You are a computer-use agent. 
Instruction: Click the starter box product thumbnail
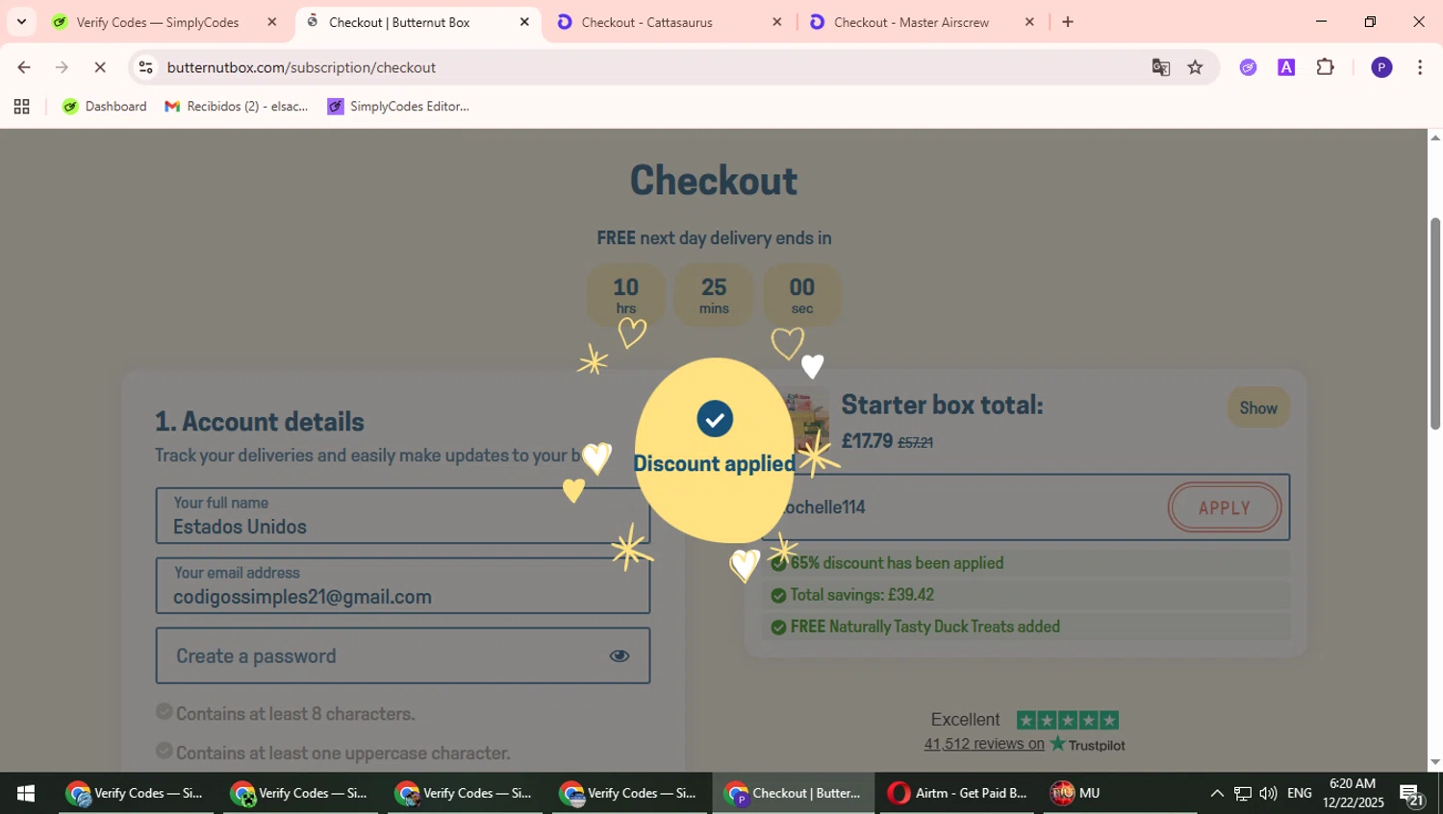pyautogui.click(x=808, y=419)
